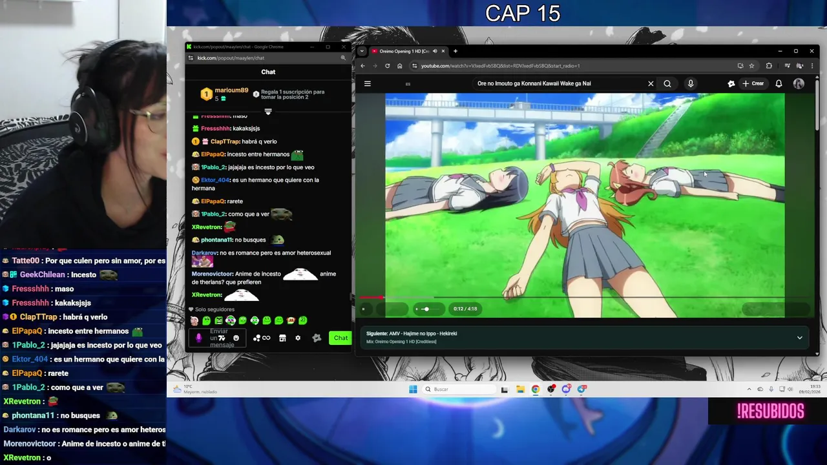Screen dimensions: 827x465
Task: Open Telegram from the taskbar
Action: coord(581,389)
